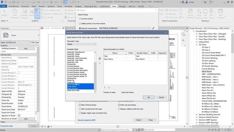The image size is (234, 132).
Task: Click the binoculars search icon in title bar
Action: pos(183,2)
